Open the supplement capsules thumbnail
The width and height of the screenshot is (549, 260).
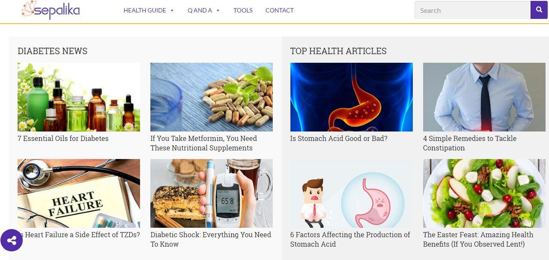(x=211, y=97)
